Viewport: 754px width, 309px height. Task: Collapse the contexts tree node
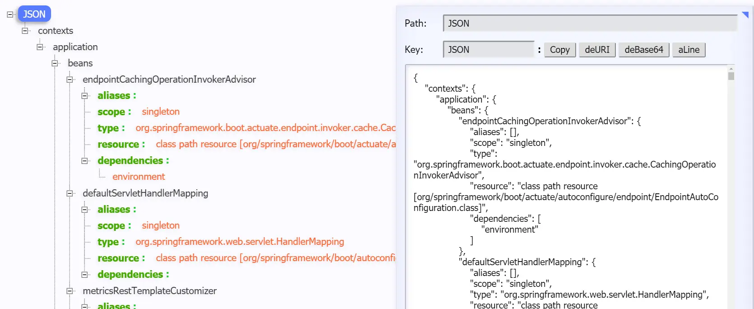[x=25, y=31]
